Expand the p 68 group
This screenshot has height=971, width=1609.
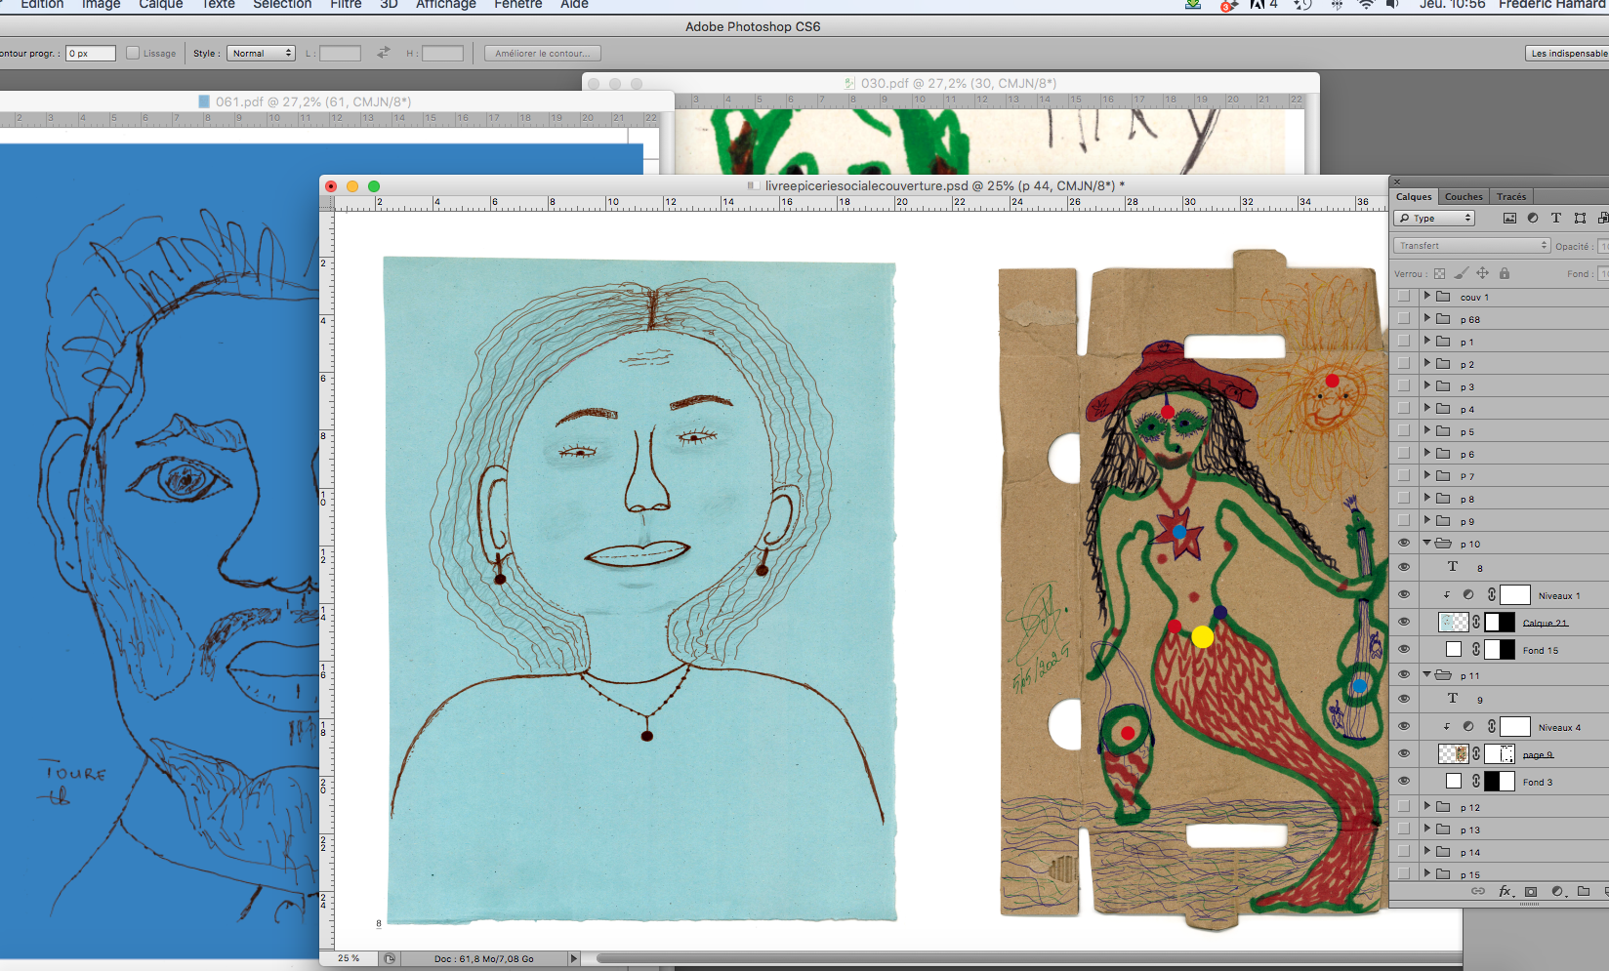click(x=1426, y=318)
